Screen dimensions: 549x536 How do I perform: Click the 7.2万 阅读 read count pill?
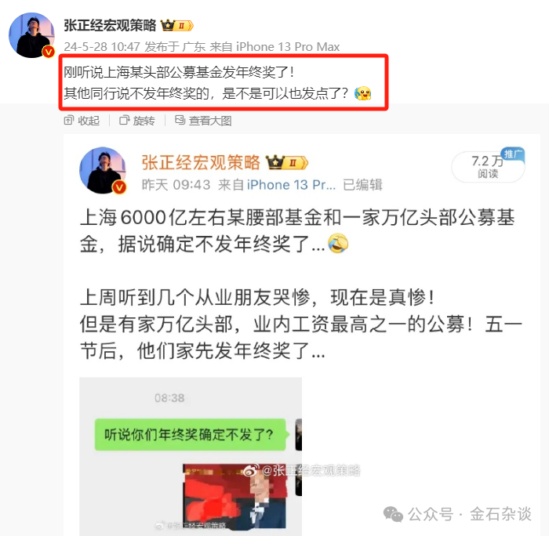(x=488, y=167)
